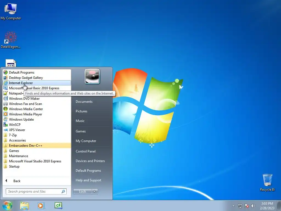The height and width of the screenshot is (211, 281).
Task: Expand Microsoft Visual Studio 2010 Express folder
Action: (x=37, y=161)
